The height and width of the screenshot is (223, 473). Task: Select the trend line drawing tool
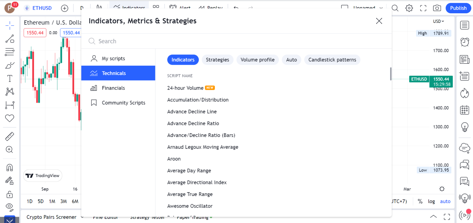tap(10, 39)
